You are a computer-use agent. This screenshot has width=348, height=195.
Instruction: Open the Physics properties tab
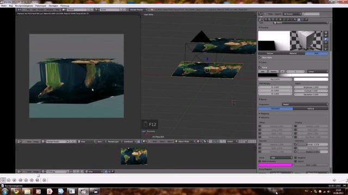tap(306, 19)
